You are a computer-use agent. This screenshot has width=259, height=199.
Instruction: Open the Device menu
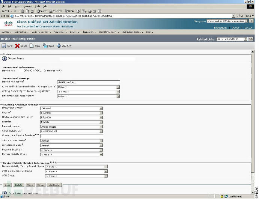click(x=74, y=32)
